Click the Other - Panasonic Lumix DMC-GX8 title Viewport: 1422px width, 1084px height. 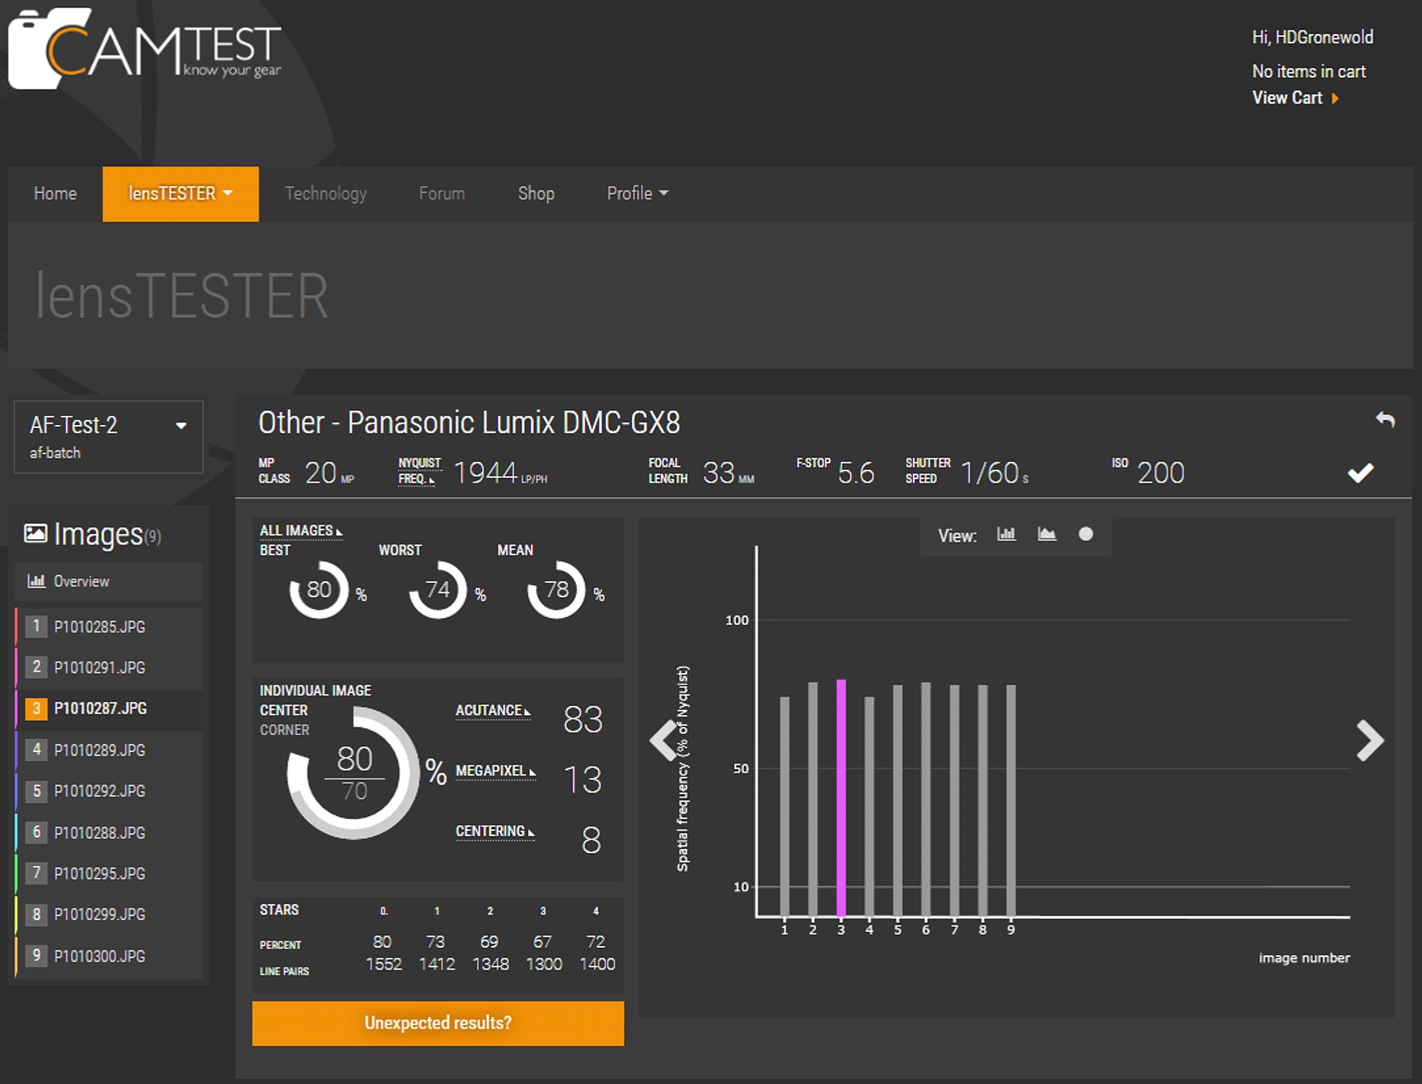tap(469, 422)
